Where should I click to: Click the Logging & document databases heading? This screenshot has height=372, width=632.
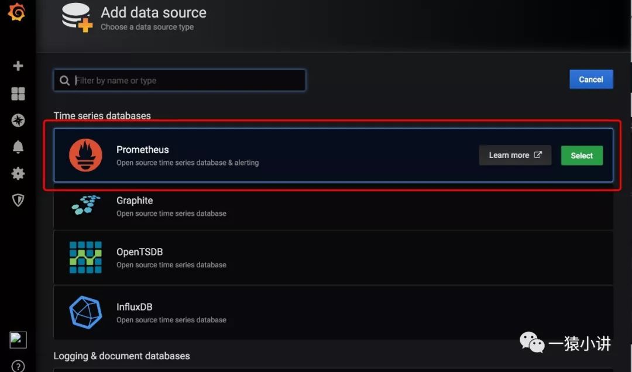click(122, 356)
